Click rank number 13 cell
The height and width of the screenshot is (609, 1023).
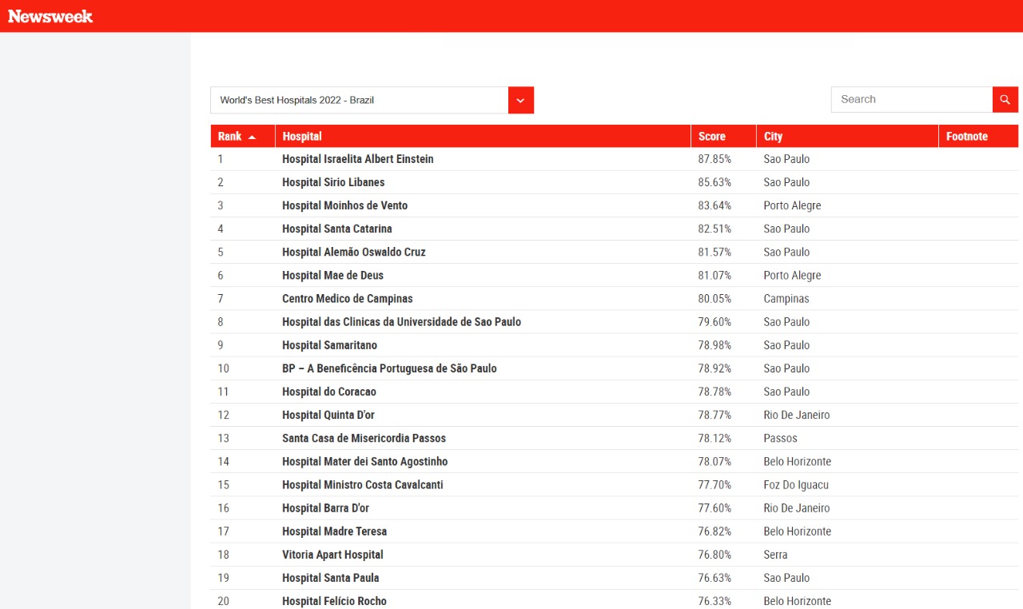tap(224, 438)
